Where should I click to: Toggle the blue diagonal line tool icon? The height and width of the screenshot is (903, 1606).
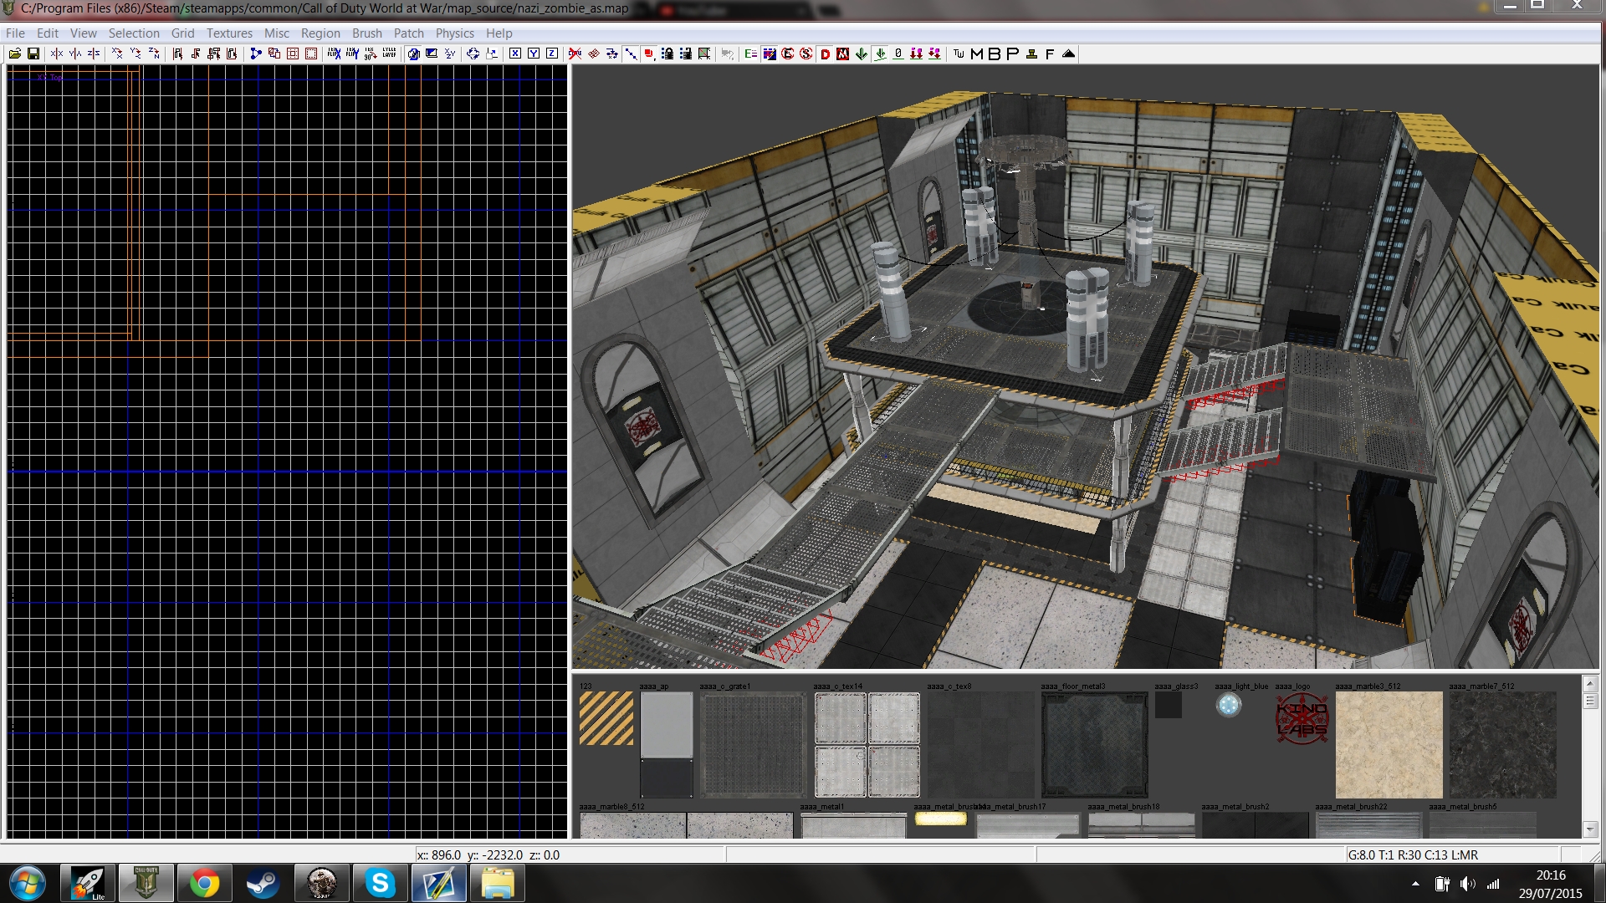click(x=631, y=54)
